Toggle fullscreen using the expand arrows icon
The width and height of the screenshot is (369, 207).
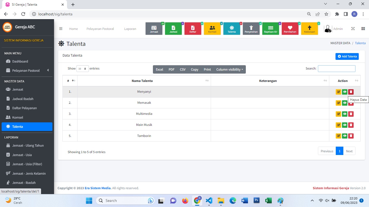[353, 29]
